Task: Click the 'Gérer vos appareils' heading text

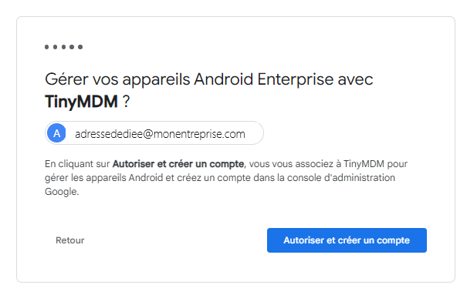Action: point(117,79)
